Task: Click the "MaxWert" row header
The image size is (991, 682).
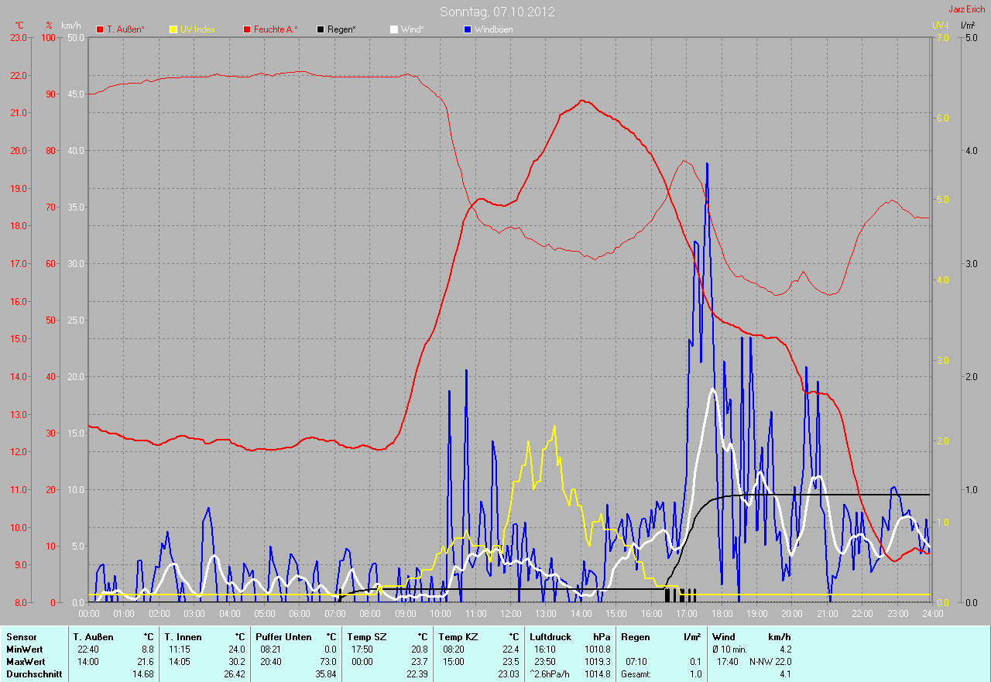Action: pyautogui.click(x=27, y=662)
